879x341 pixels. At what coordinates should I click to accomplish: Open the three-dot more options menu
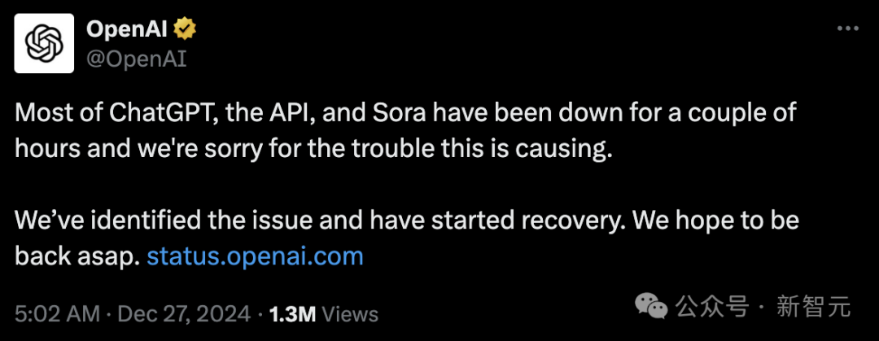coord(847,28)
